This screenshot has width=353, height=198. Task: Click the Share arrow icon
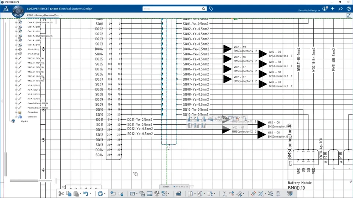coord(340,9)
